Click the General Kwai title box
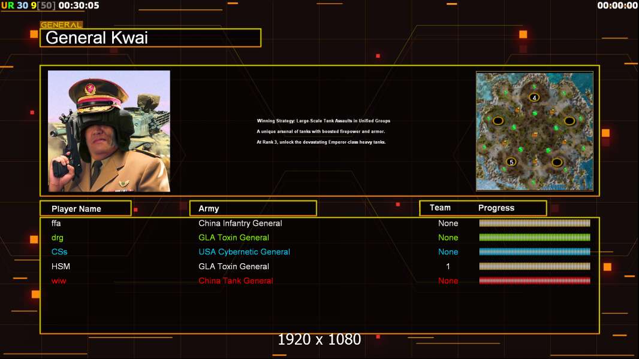This screenshot has height=359, width=639. coord(150,38)
